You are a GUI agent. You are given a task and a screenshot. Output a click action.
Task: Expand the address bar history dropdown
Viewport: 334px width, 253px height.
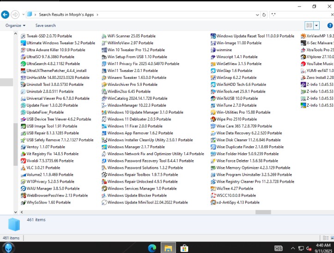click(x=257, y=15)
